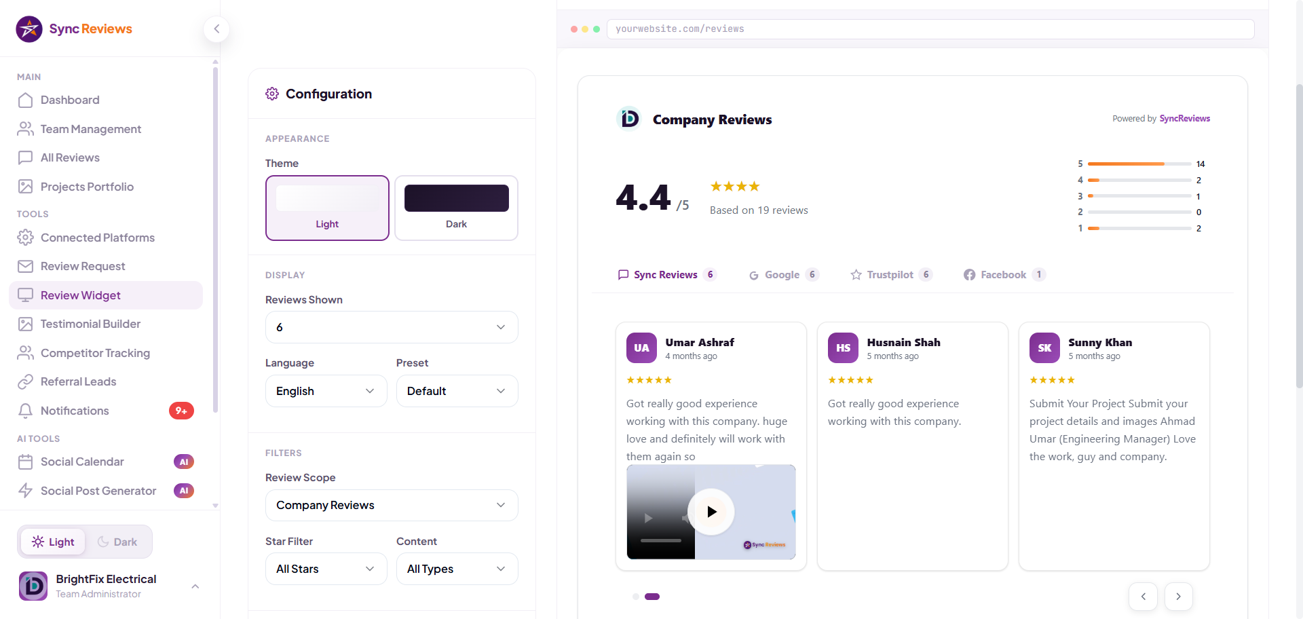Viewport: 1303px width, 619px height.
Task: Switch app to Light mode in sidebar
Action: tap(53, 542)
